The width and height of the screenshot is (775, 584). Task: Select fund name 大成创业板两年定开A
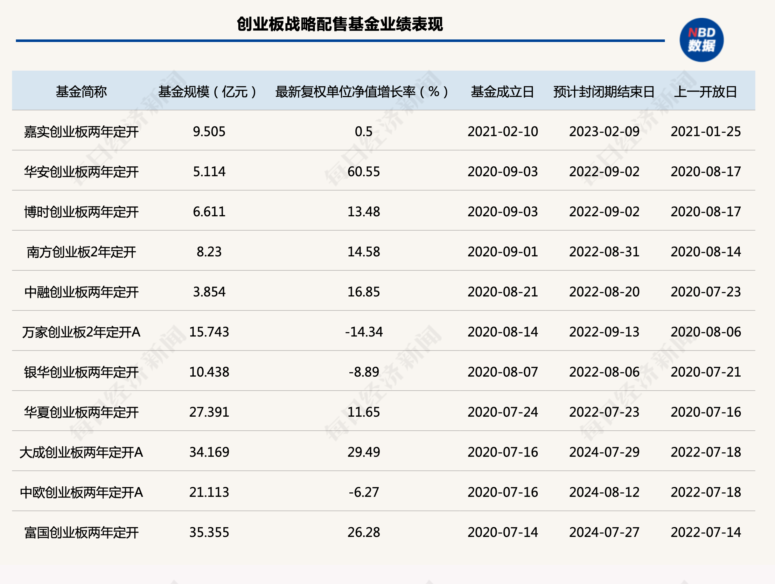pos(81,452)
